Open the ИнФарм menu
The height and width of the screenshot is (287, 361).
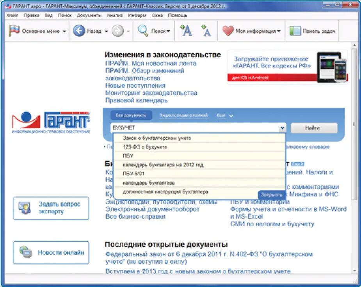point(137,16)
